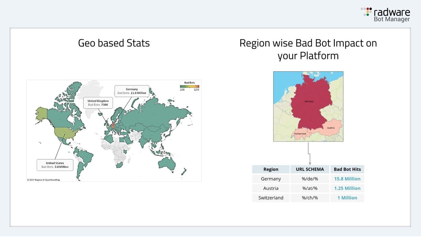The height and width of the screenshot is (237, 421).
Task: Select the Germany callout on the world map
Action: point(132,91)
